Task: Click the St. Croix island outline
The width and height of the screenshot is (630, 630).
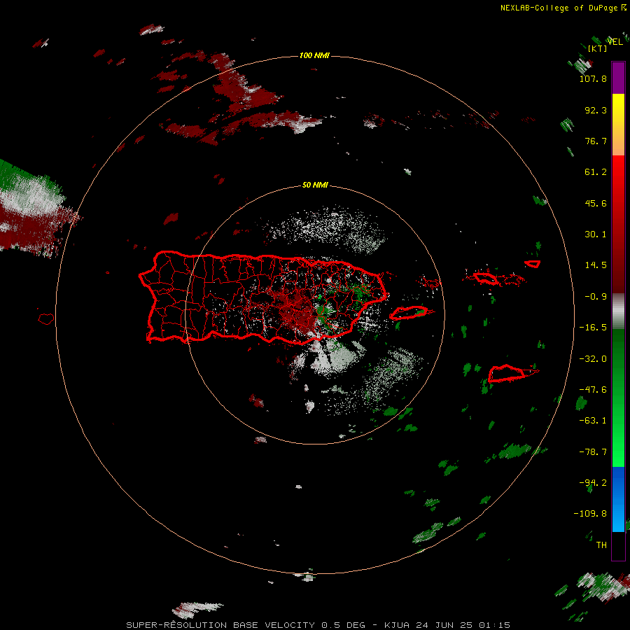Action: tap(507, 374)
